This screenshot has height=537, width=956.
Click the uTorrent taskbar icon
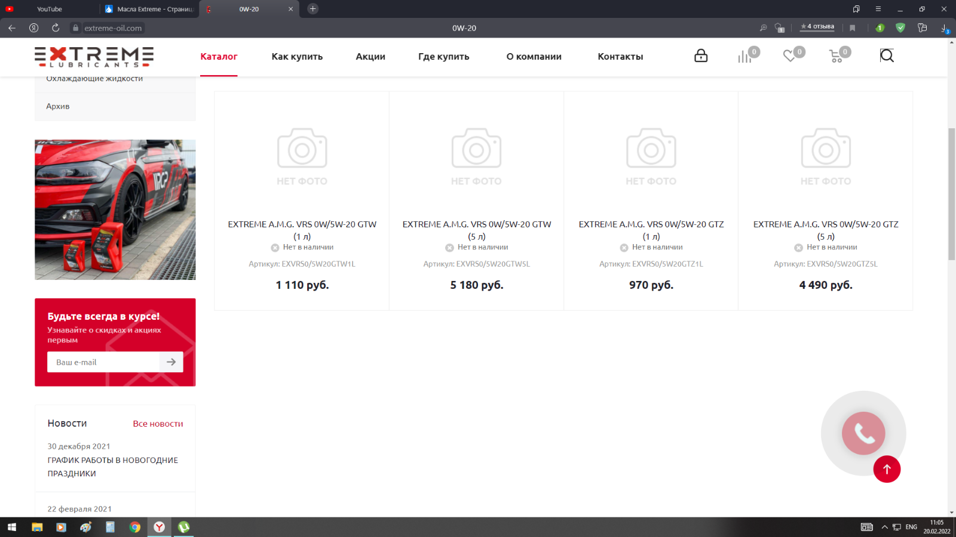184,527
